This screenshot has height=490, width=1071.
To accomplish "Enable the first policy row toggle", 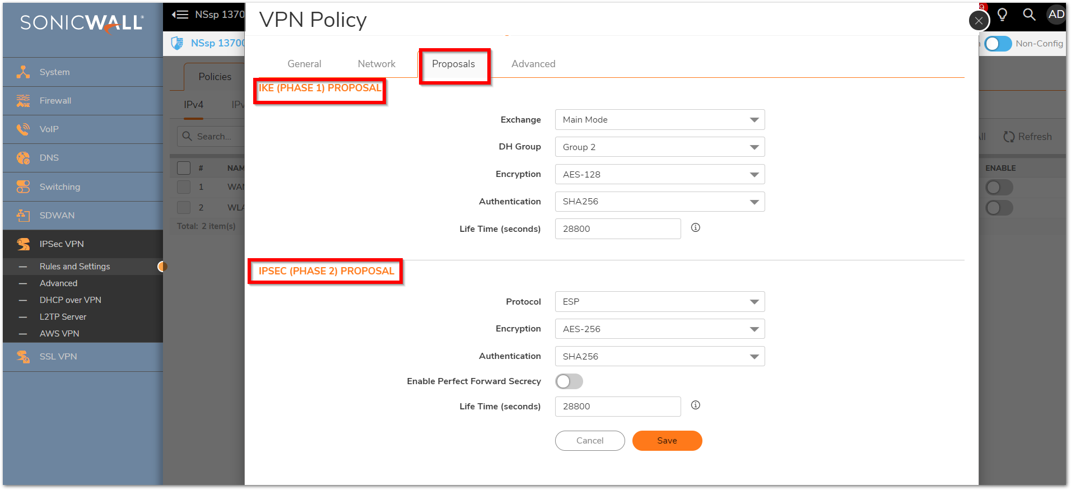I will click(999, 187).
